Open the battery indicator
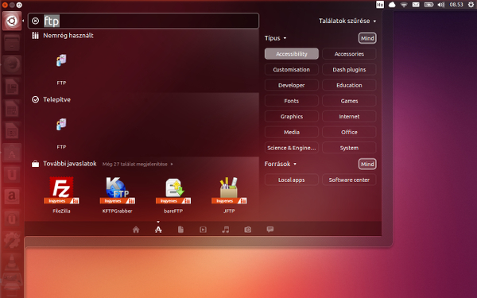Image resolution: width=477 pixels, height=298 pixels. tap(429, 5)
